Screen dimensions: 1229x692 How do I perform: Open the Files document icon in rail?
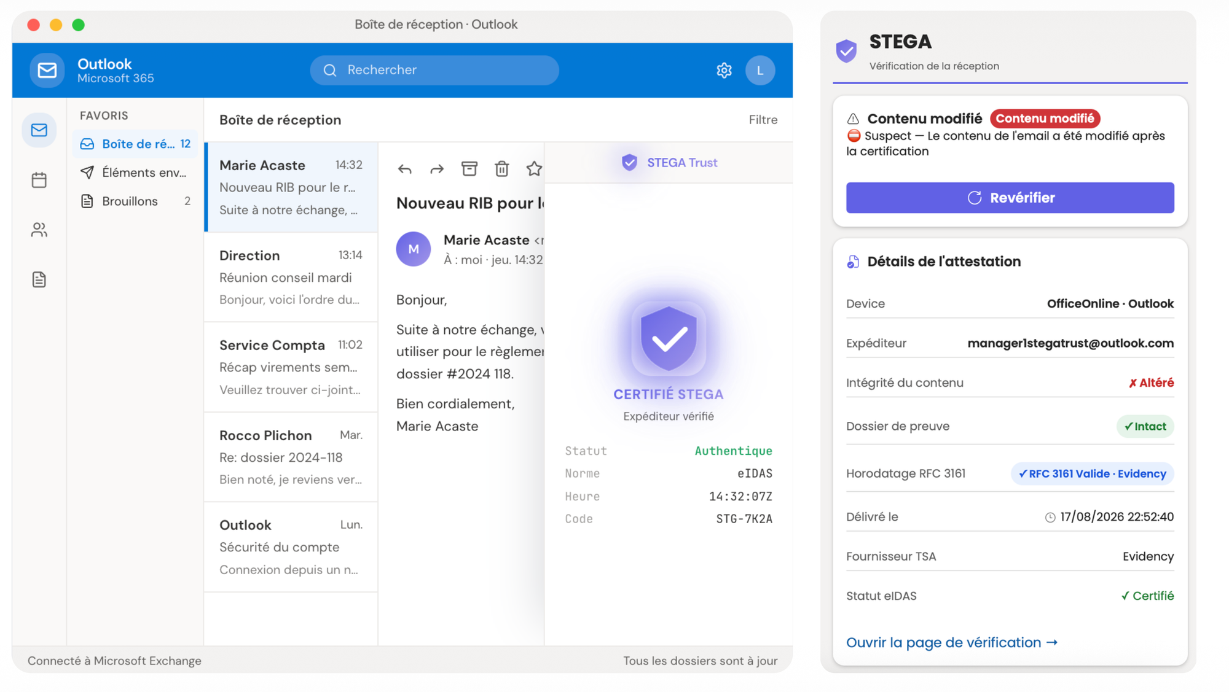point(39,279)
